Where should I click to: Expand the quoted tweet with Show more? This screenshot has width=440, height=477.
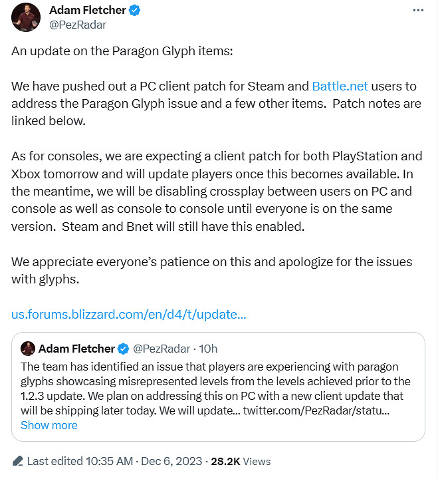tap(49, 425)
